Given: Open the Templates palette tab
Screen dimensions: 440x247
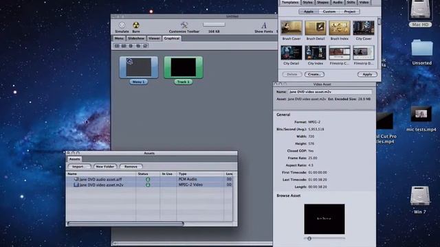Looking at the screenshot, I should pos(290,2).
